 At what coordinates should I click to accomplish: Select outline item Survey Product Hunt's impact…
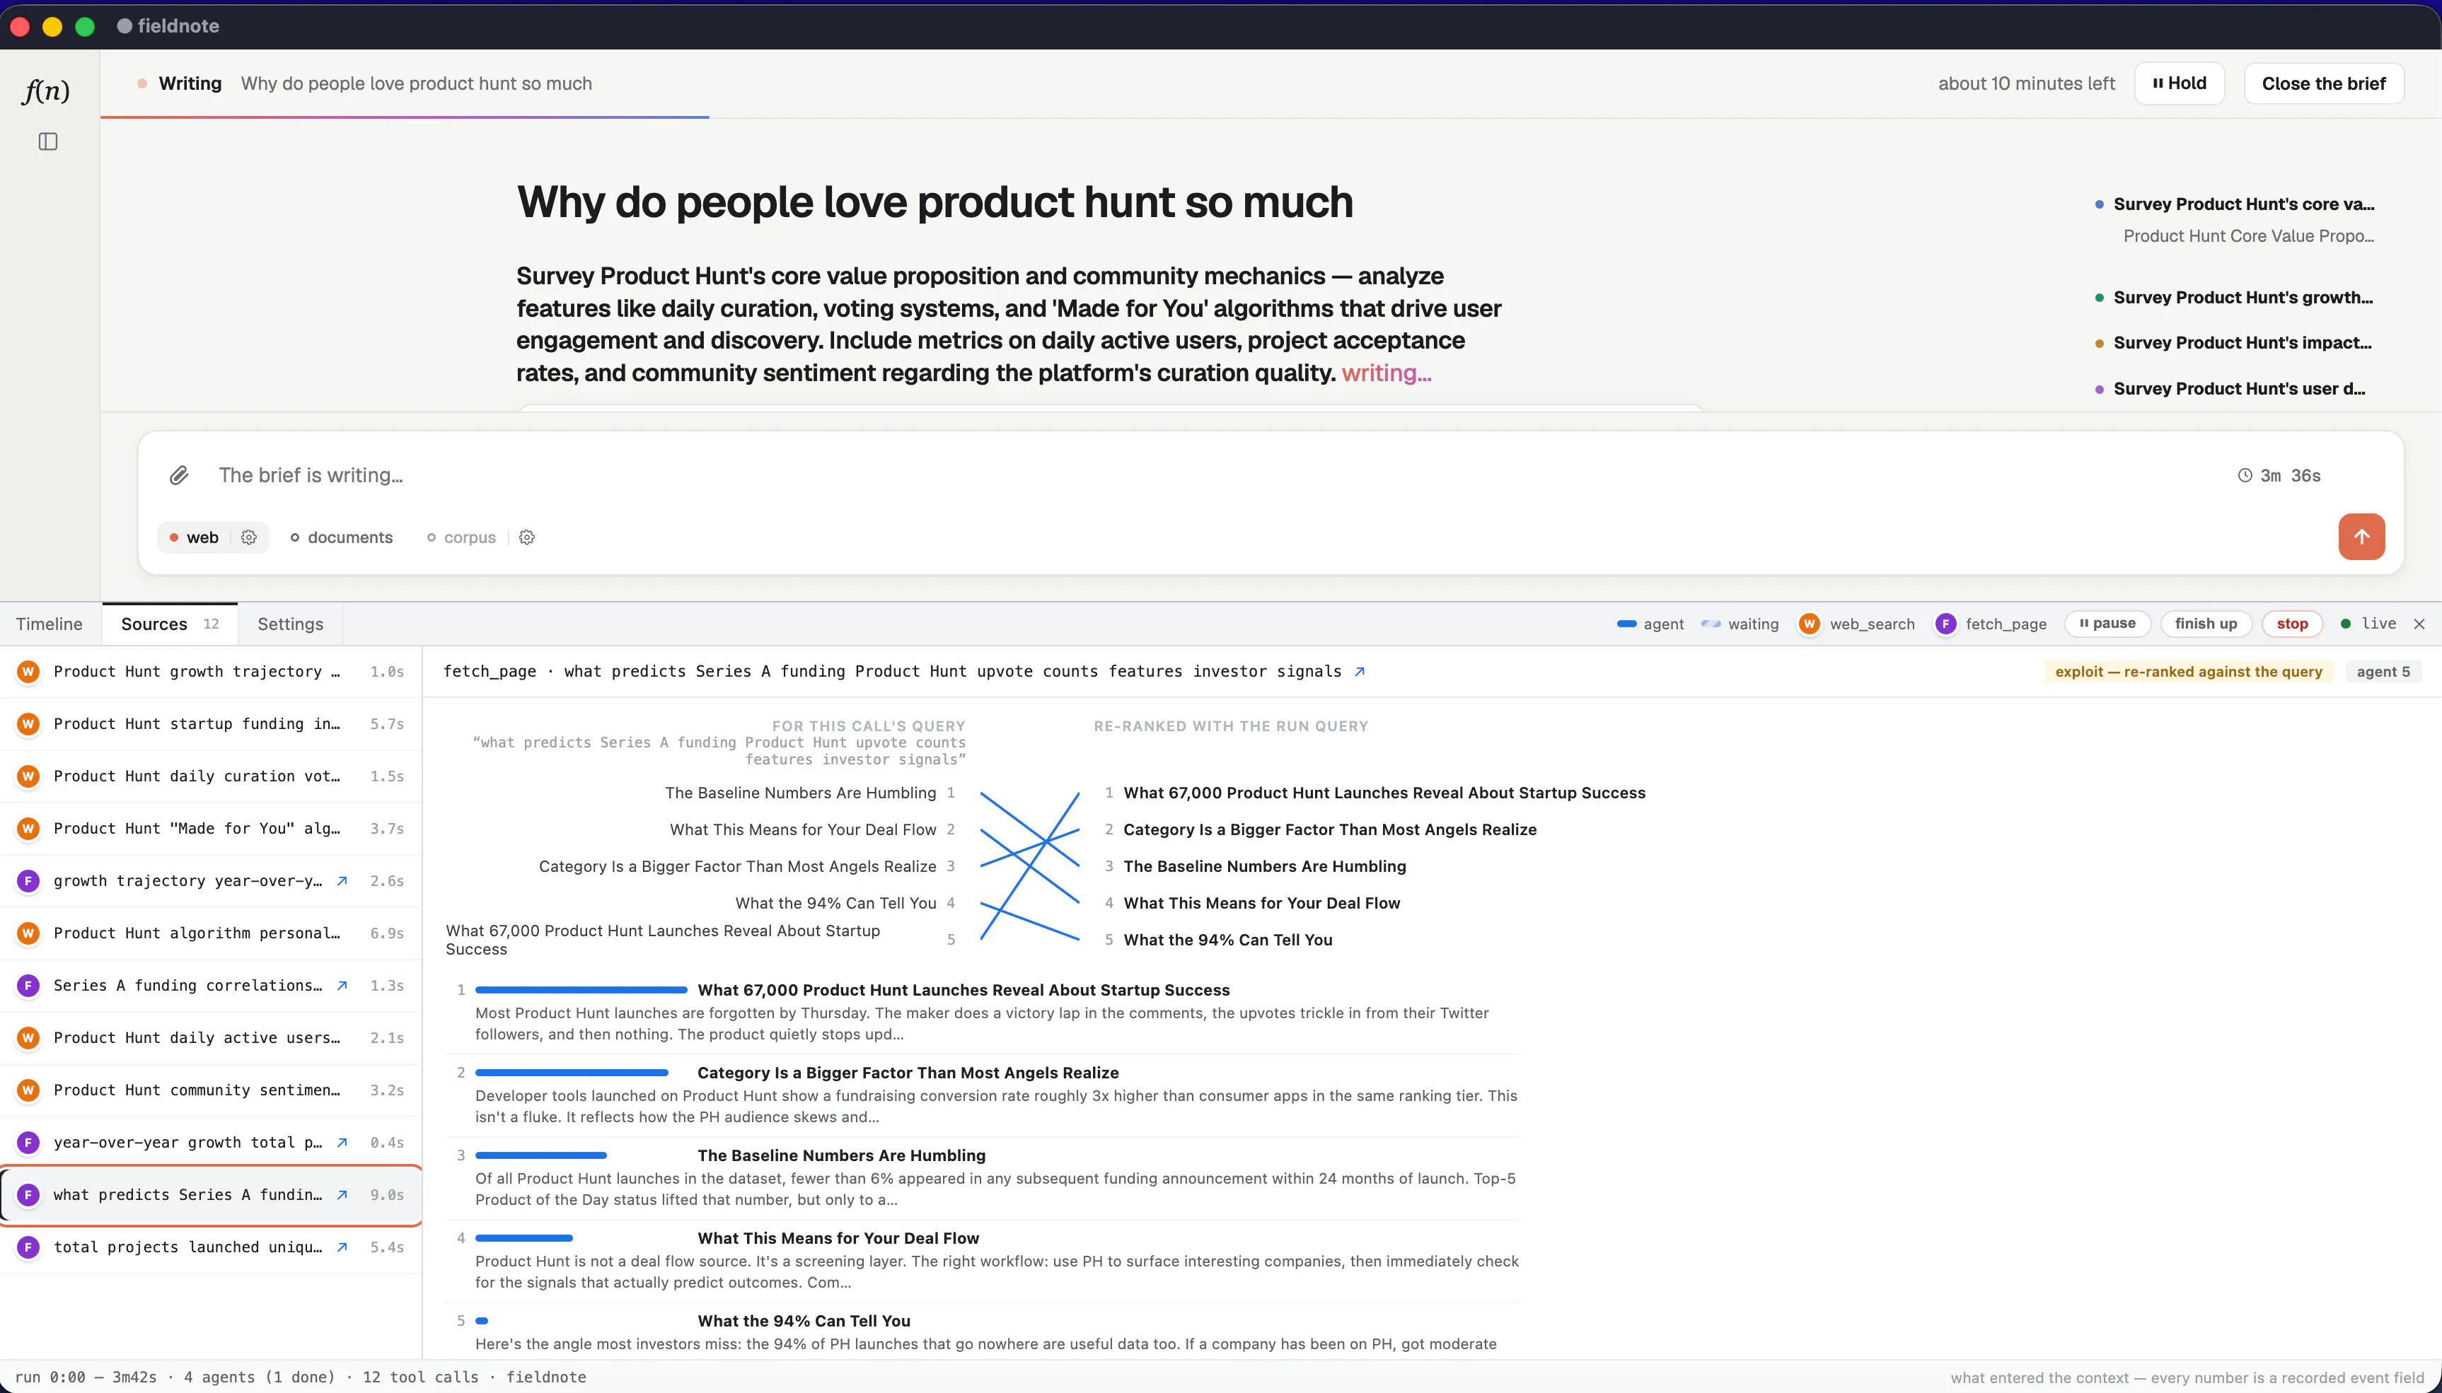click(2234, 342)
